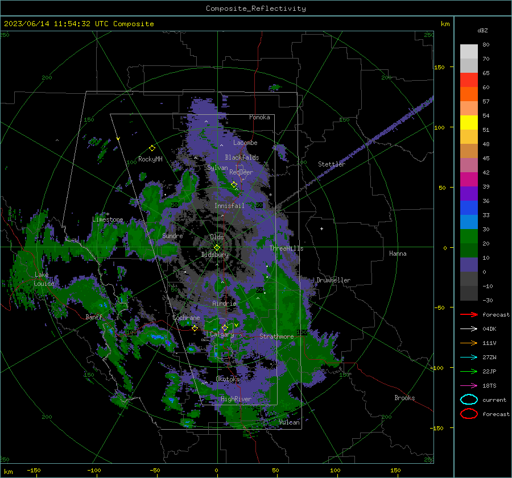
Task: Click the Lake Louise label
Action: click(44, 279)
